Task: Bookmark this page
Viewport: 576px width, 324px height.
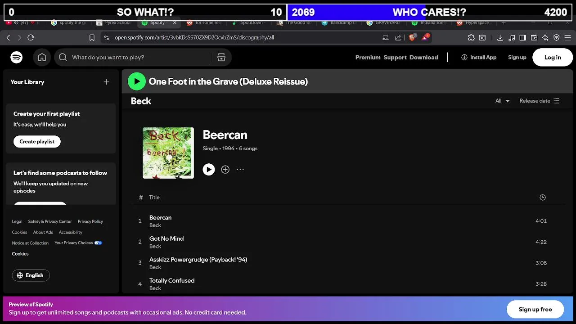Action: (x=92, y=38)
